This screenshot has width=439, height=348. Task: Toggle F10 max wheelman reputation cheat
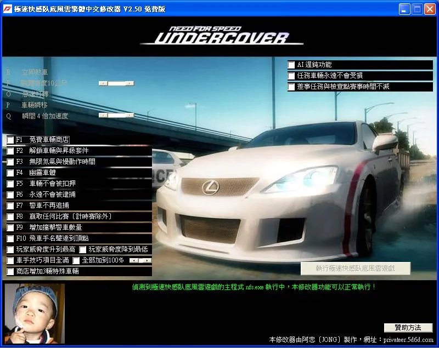[10, 238]
